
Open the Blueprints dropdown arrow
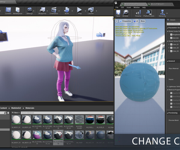(47, 11)
